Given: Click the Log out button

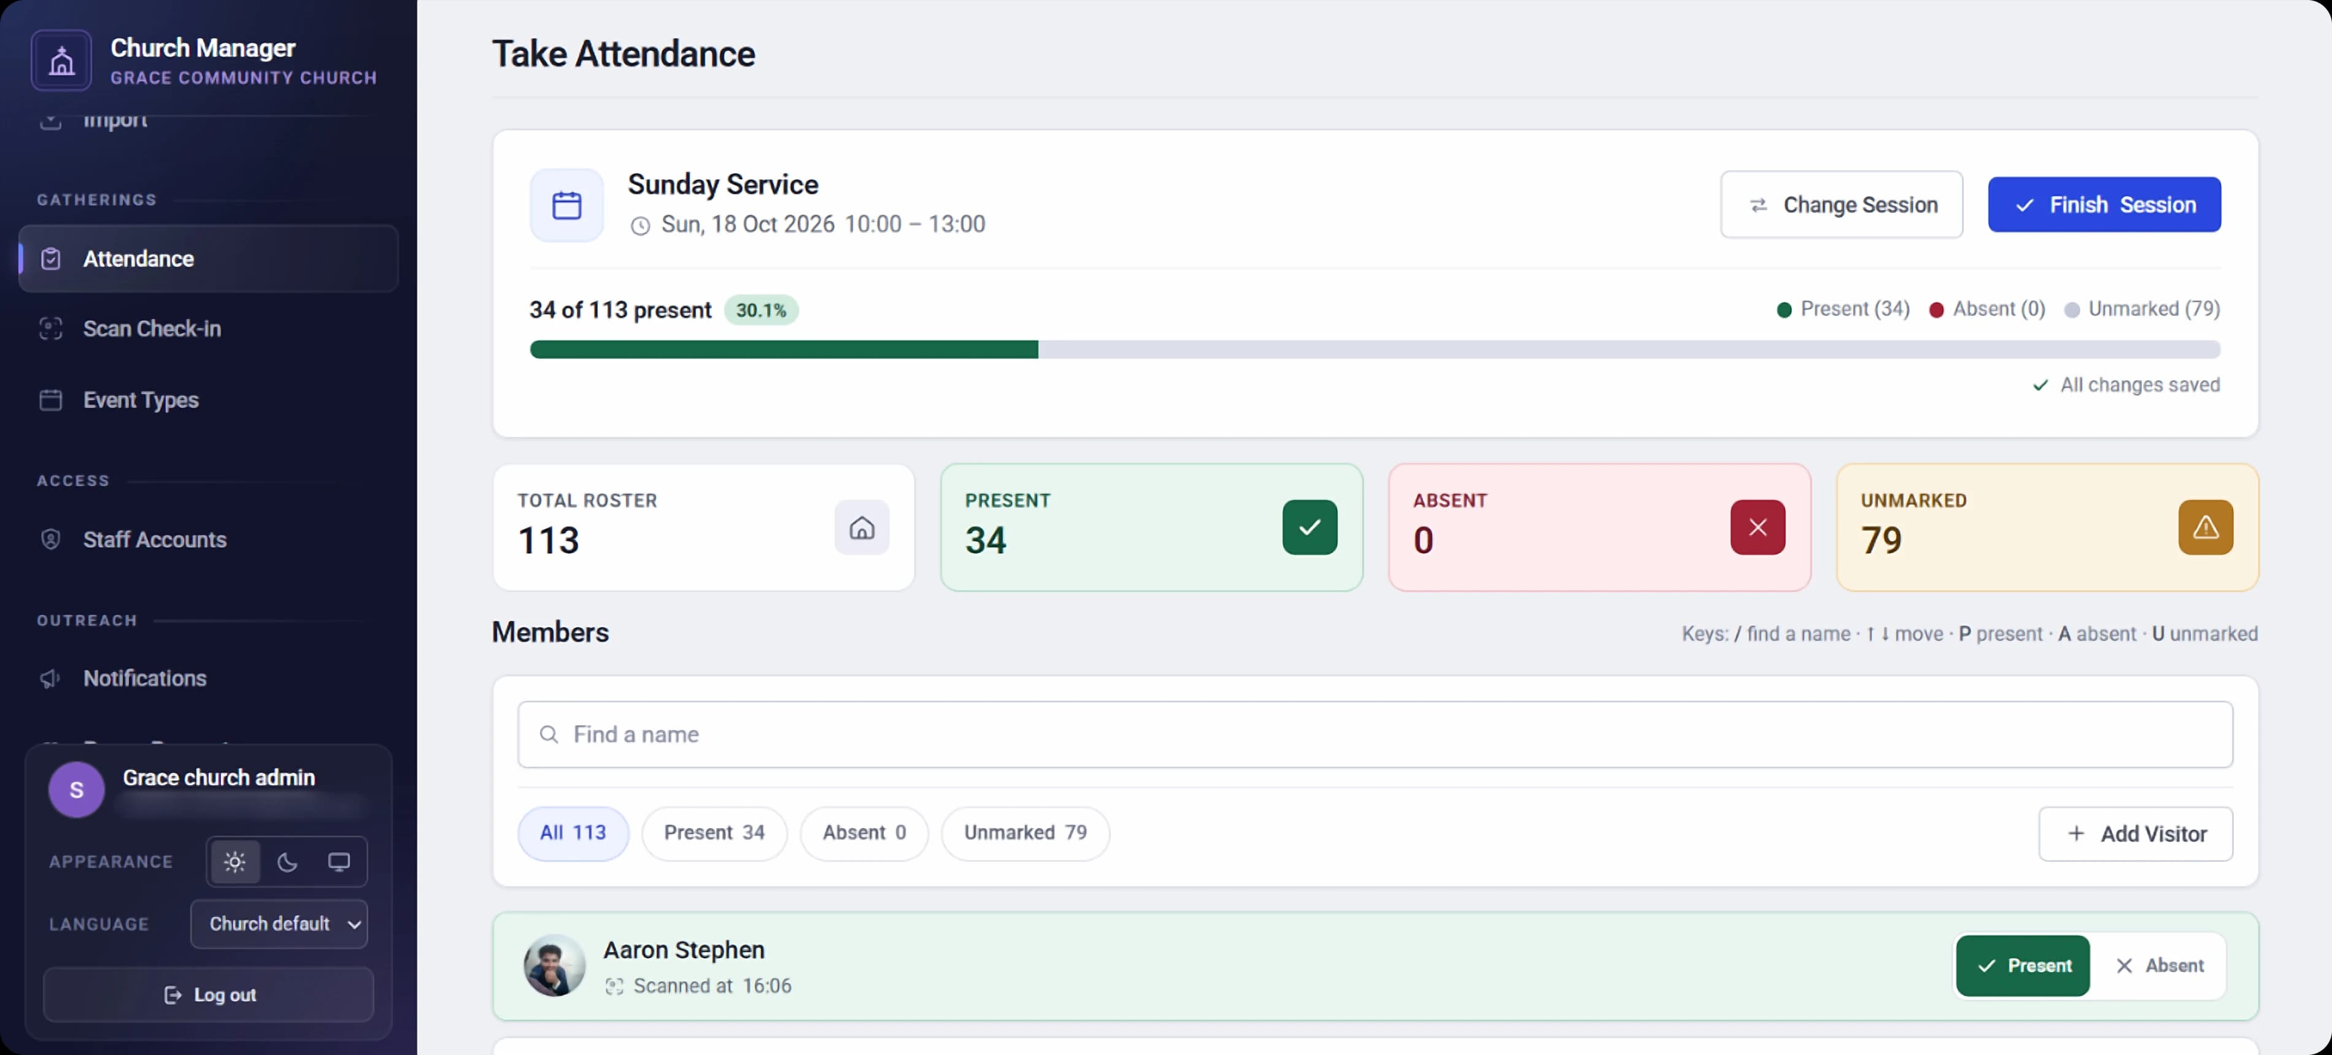Looking at the screenshot, I should coord(208,996).
